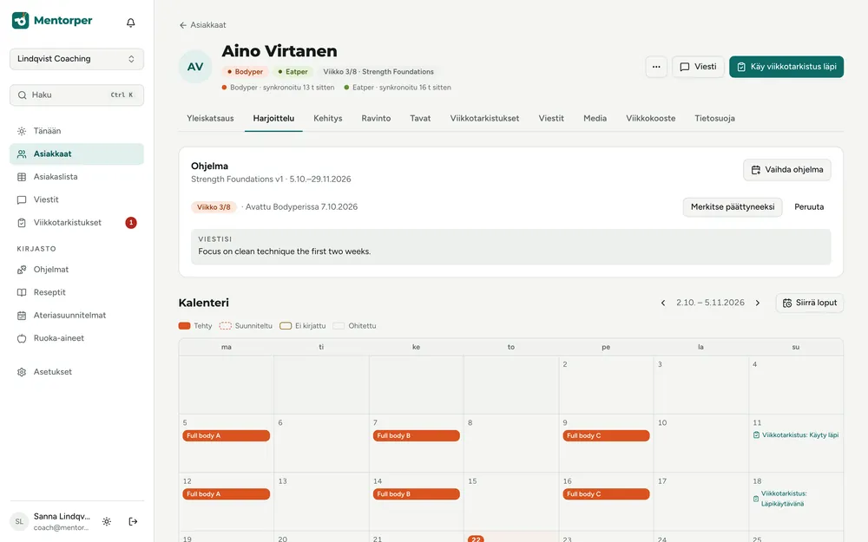Switch to the Ravinto tab
Viewport: 868px width, 542px height.
376,118
